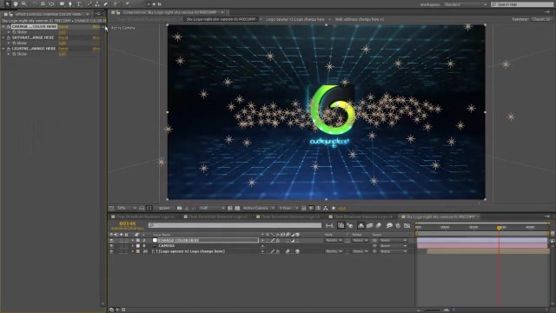Open the Active Camera view dropdown
Screen dimensions: 556x313
[259, 208]
